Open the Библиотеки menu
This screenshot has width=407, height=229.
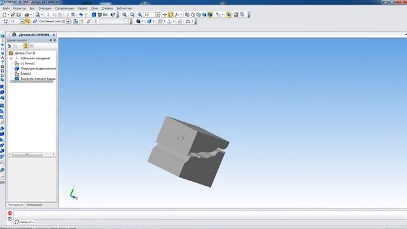click(125, 8)
